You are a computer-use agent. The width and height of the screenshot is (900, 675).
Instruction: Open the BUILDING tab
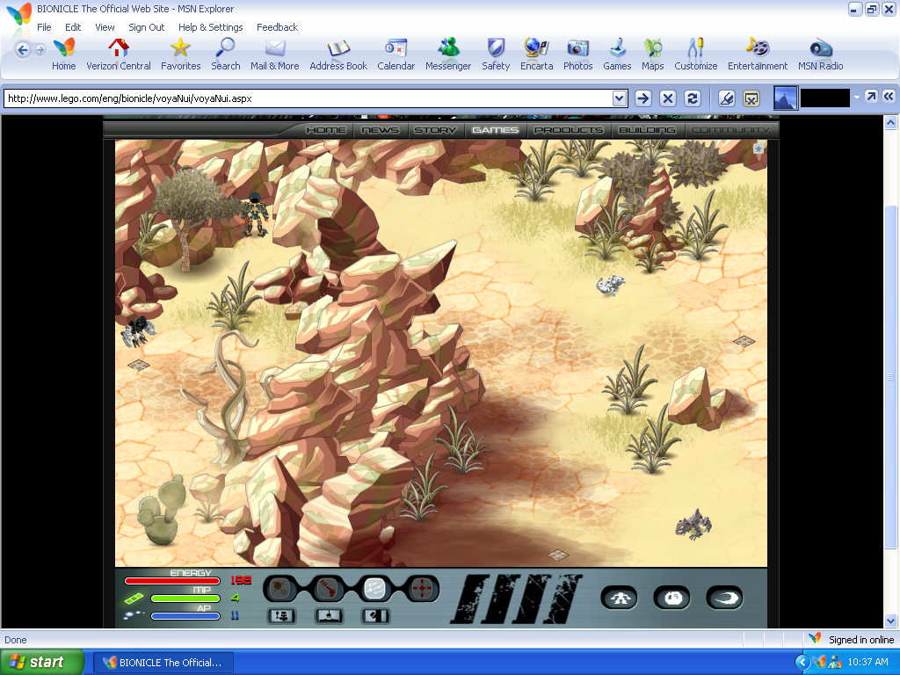click(x=648, y=130)
